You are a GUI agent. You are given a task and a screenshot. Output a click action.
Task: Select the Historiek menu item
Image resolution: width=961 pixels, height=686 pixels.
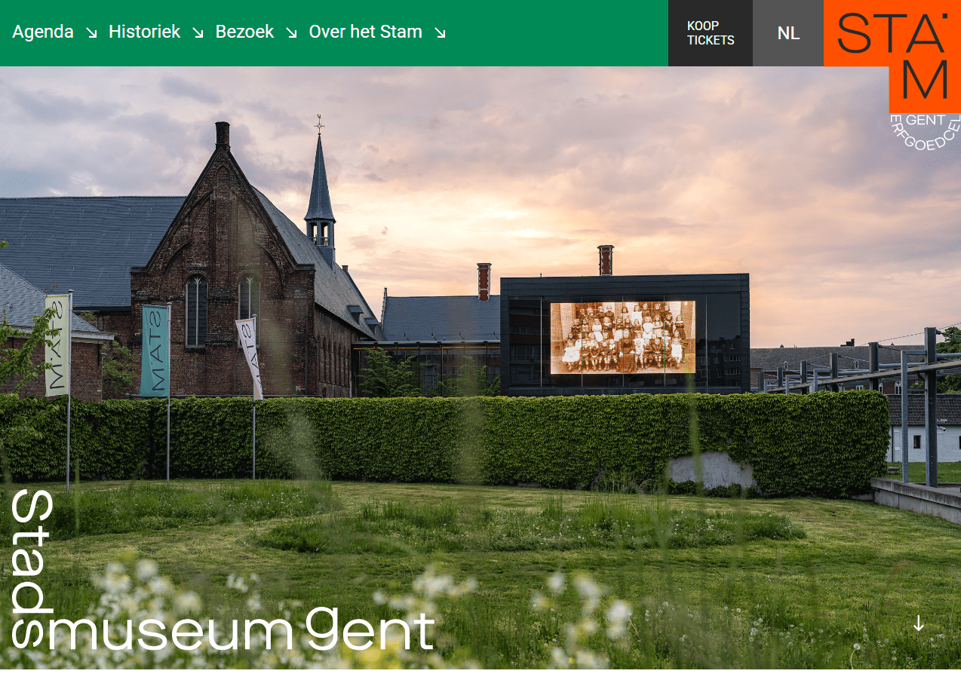coord(144,32)
